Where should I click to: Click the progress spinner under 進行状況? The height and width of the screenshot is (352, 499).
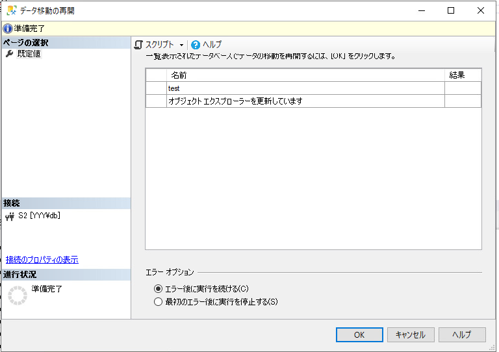coord(18,295)
